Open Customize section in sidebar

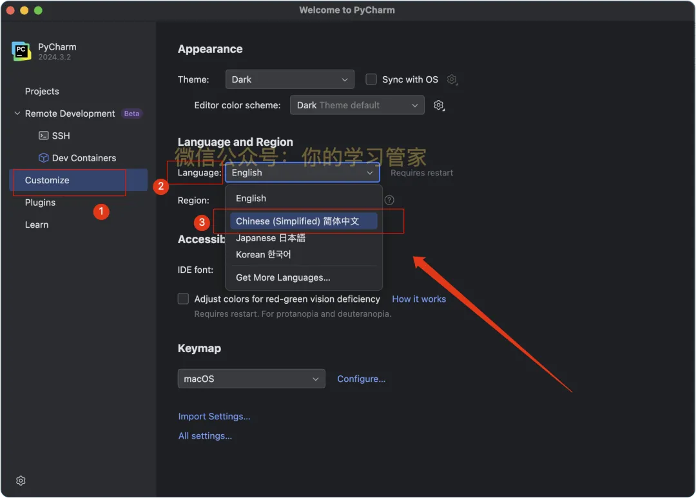pos(78,180)
